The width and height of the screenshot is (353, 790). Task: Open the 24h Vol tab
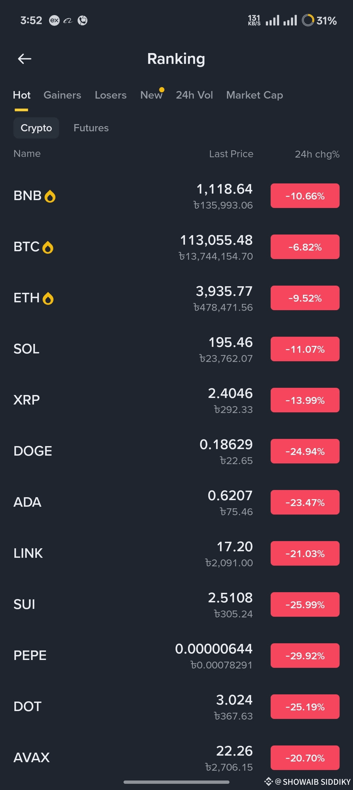pos(194,95)
